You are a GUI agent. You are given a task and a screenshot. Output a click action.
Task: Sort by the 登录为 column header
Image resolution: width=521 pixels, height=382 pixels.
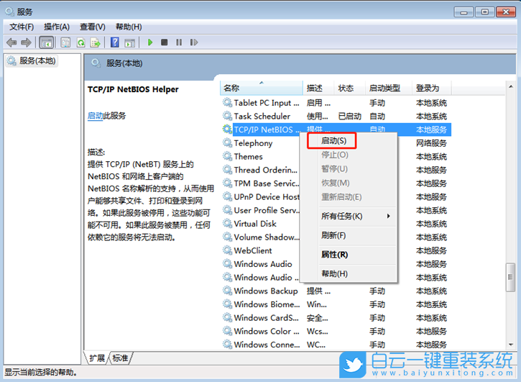[431, 88]
